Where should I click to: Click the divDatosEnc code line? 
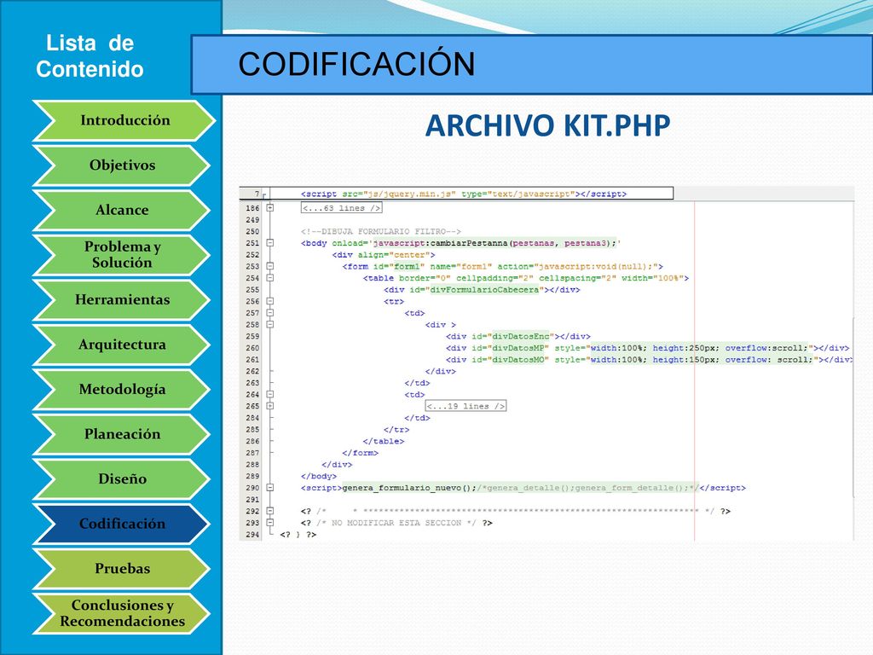pos(517,336)
